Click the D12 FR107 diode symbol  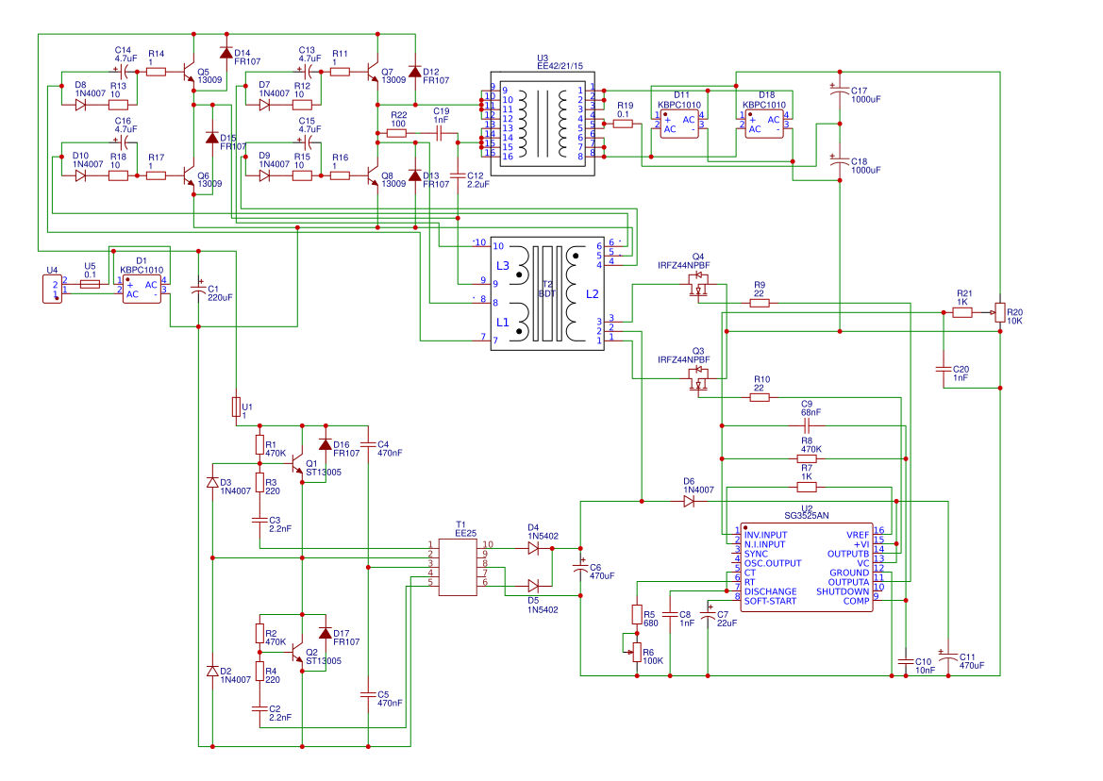coord(415,72)
